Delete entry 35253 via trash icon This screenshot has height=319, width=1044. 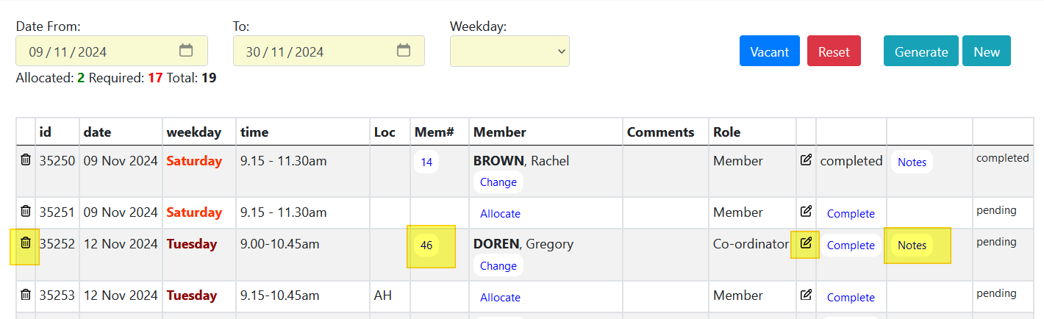(x=26, y=295)
